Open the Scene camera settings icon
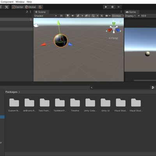The height and width of the screenshot is (156, 156). pyautogui.click(x=107, y=16)
